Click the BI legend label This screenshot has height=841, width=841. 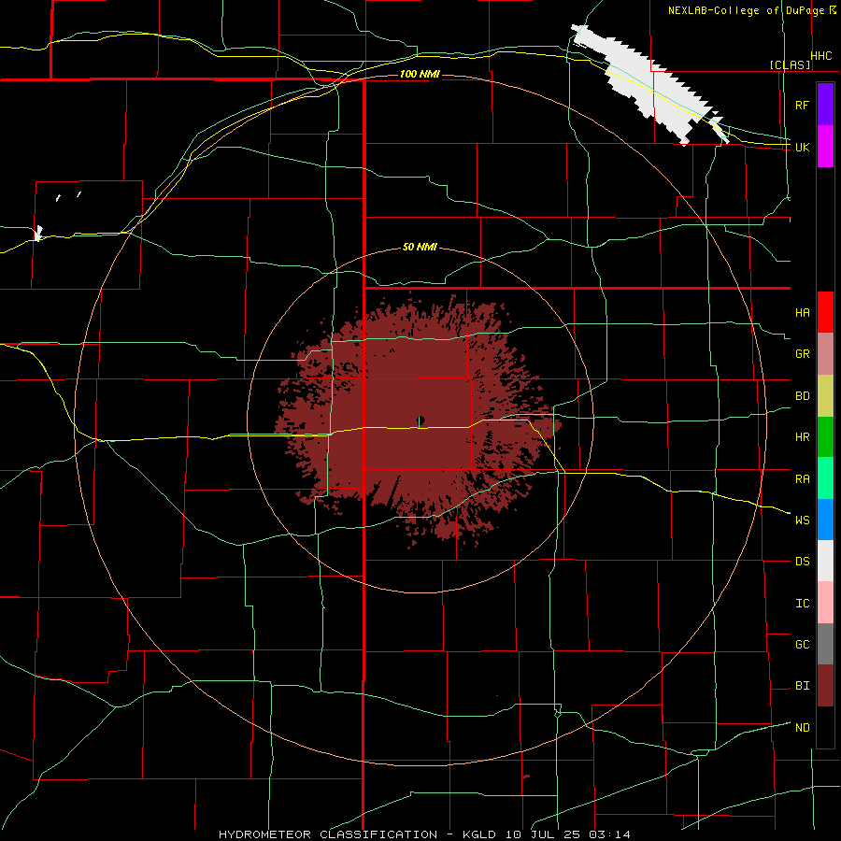802,686
